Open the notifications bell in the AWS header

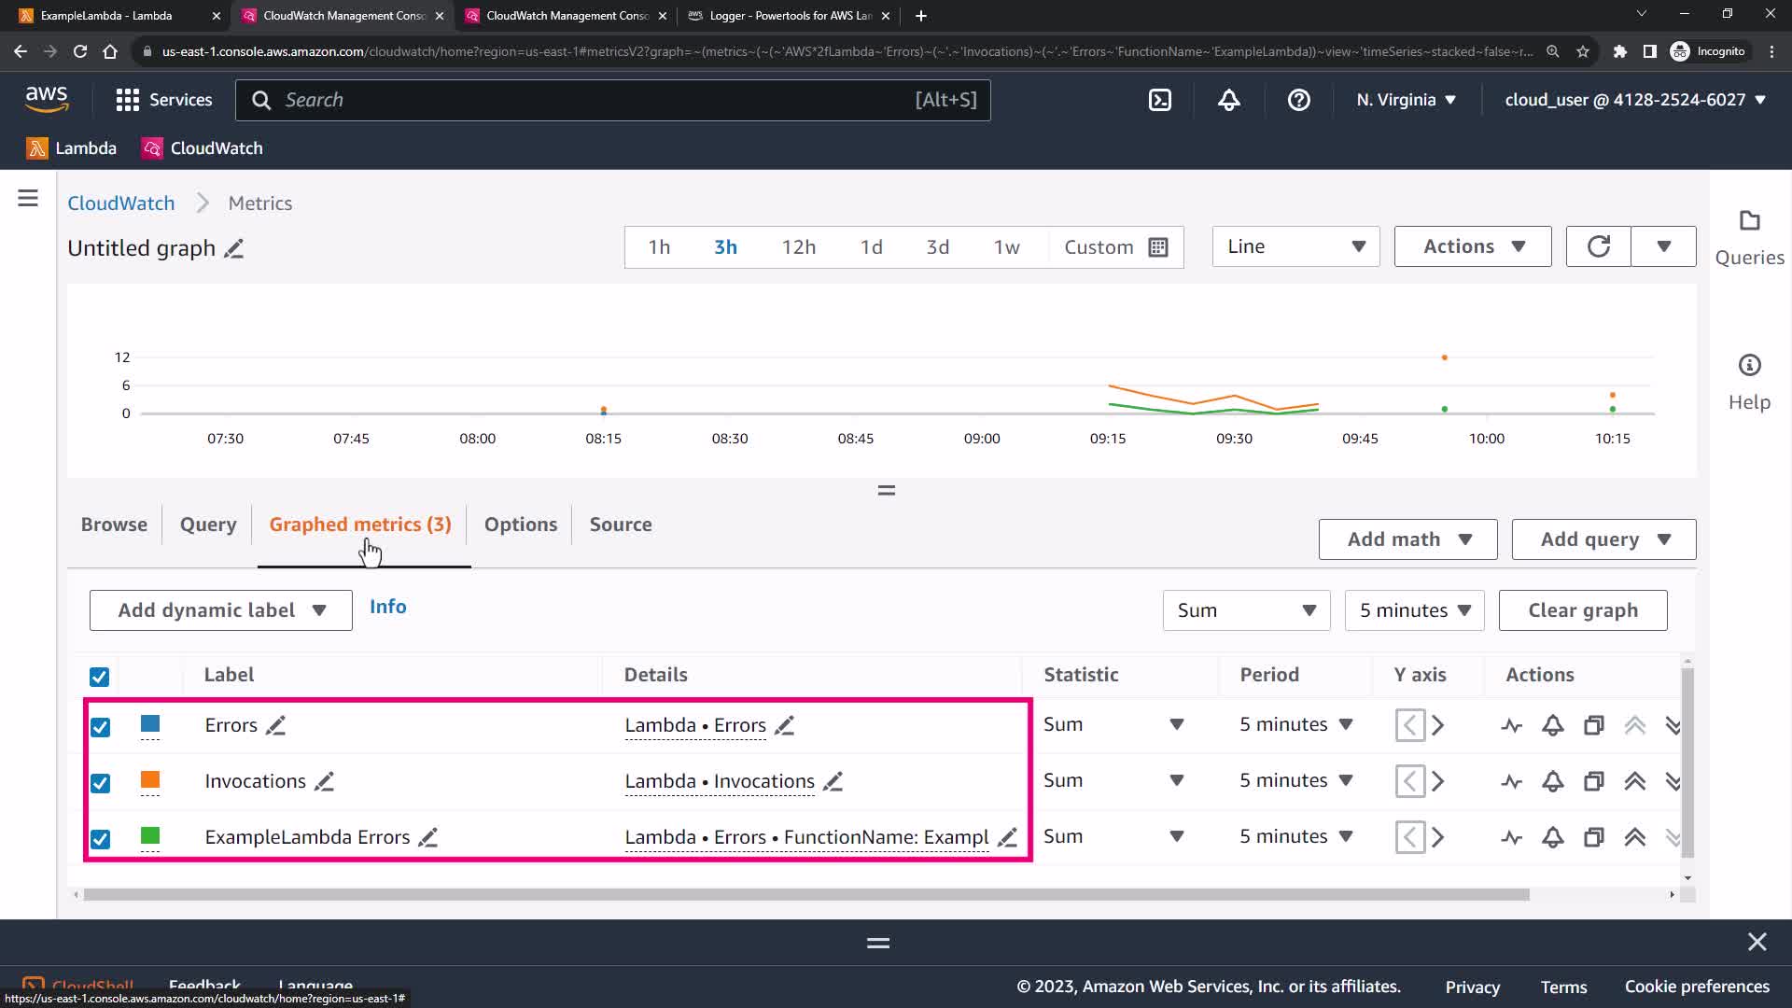point(1228,100)
